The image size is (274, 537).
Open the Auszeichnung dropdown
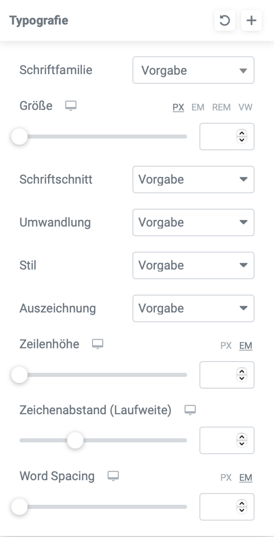click(x=194, y=308)
